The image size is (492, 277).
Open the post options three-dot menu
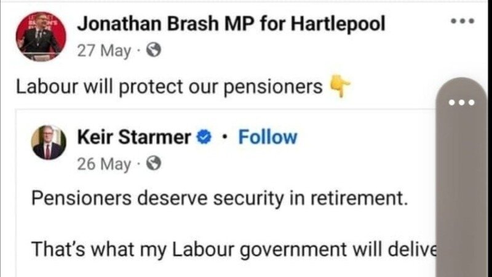462,22
